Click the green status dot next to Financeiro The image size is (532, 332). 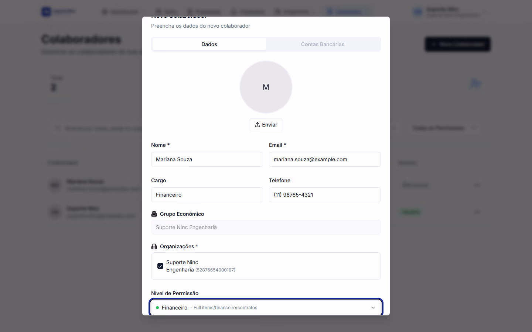pyautogui.click(x=157, y=308)
